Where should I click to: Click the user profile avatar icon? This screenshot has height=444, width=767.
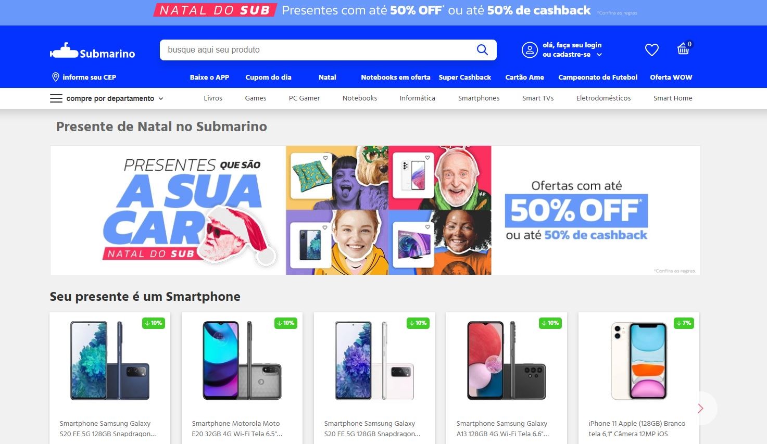[530, 50]
